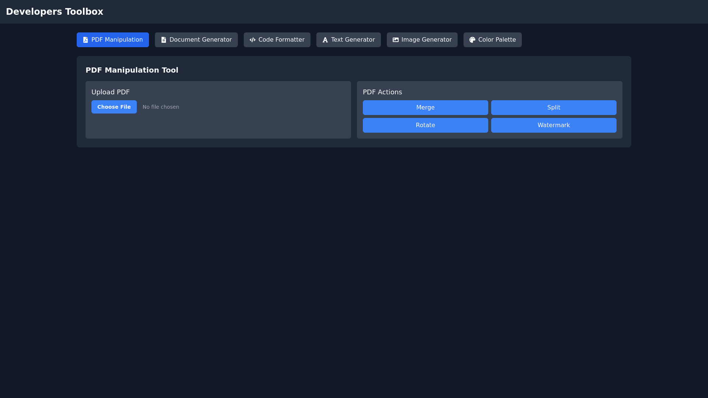The height and width of the screenshot is (398, 708).
Task: Switch to the Document Generator tab
Action: click(x=201, y=40)
